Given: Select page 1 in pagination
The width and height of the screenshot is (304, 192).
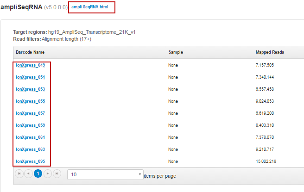Looking at the screenshot, I should coord(38,174).
